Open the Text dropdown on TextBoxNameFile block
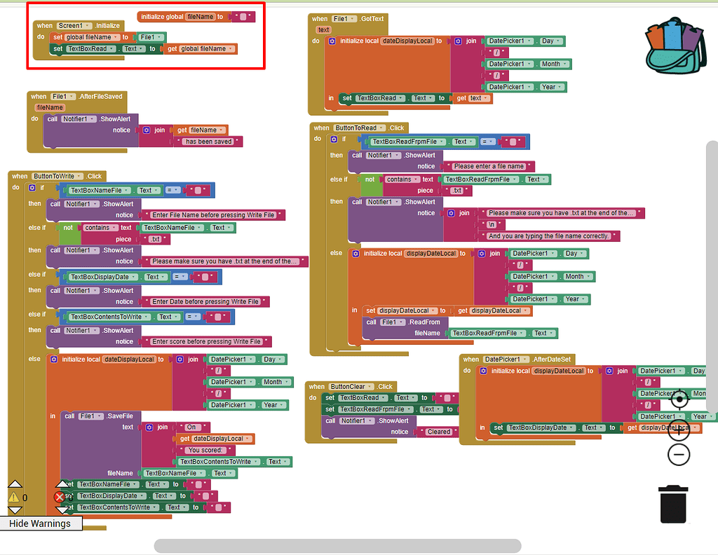 (155, 190)
